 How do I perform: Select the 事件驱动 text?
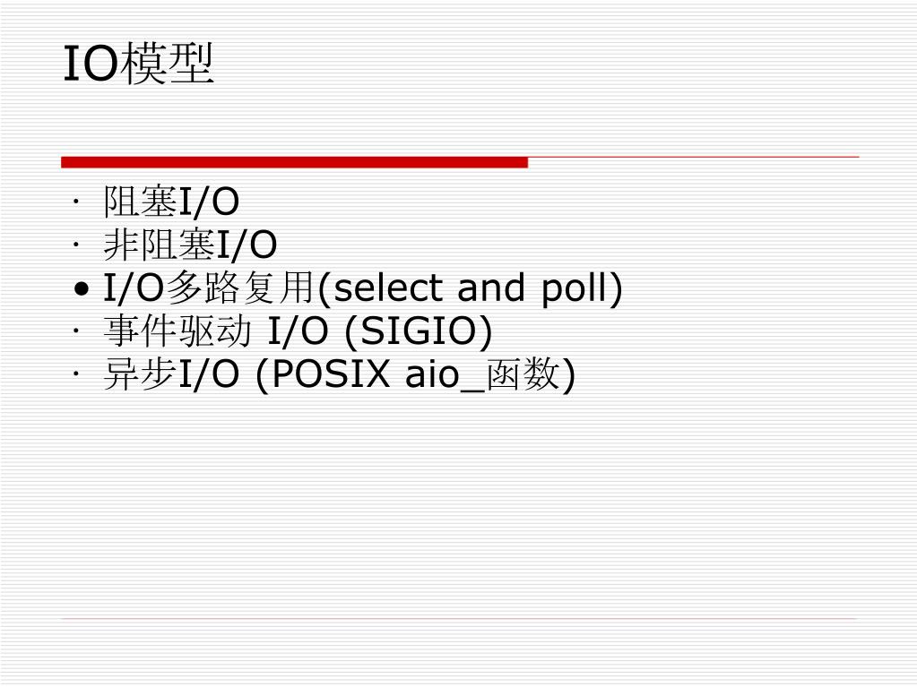pyautogui.click(x=177, y=331)
